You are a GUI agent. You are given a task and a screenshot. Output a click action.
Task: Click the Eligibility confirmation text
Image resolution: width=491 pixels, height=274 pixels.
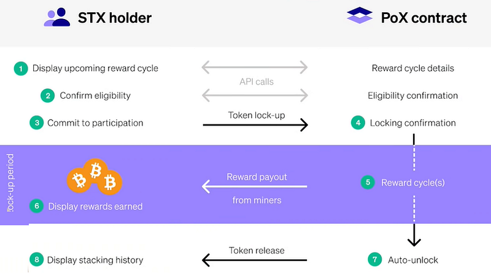412,96
